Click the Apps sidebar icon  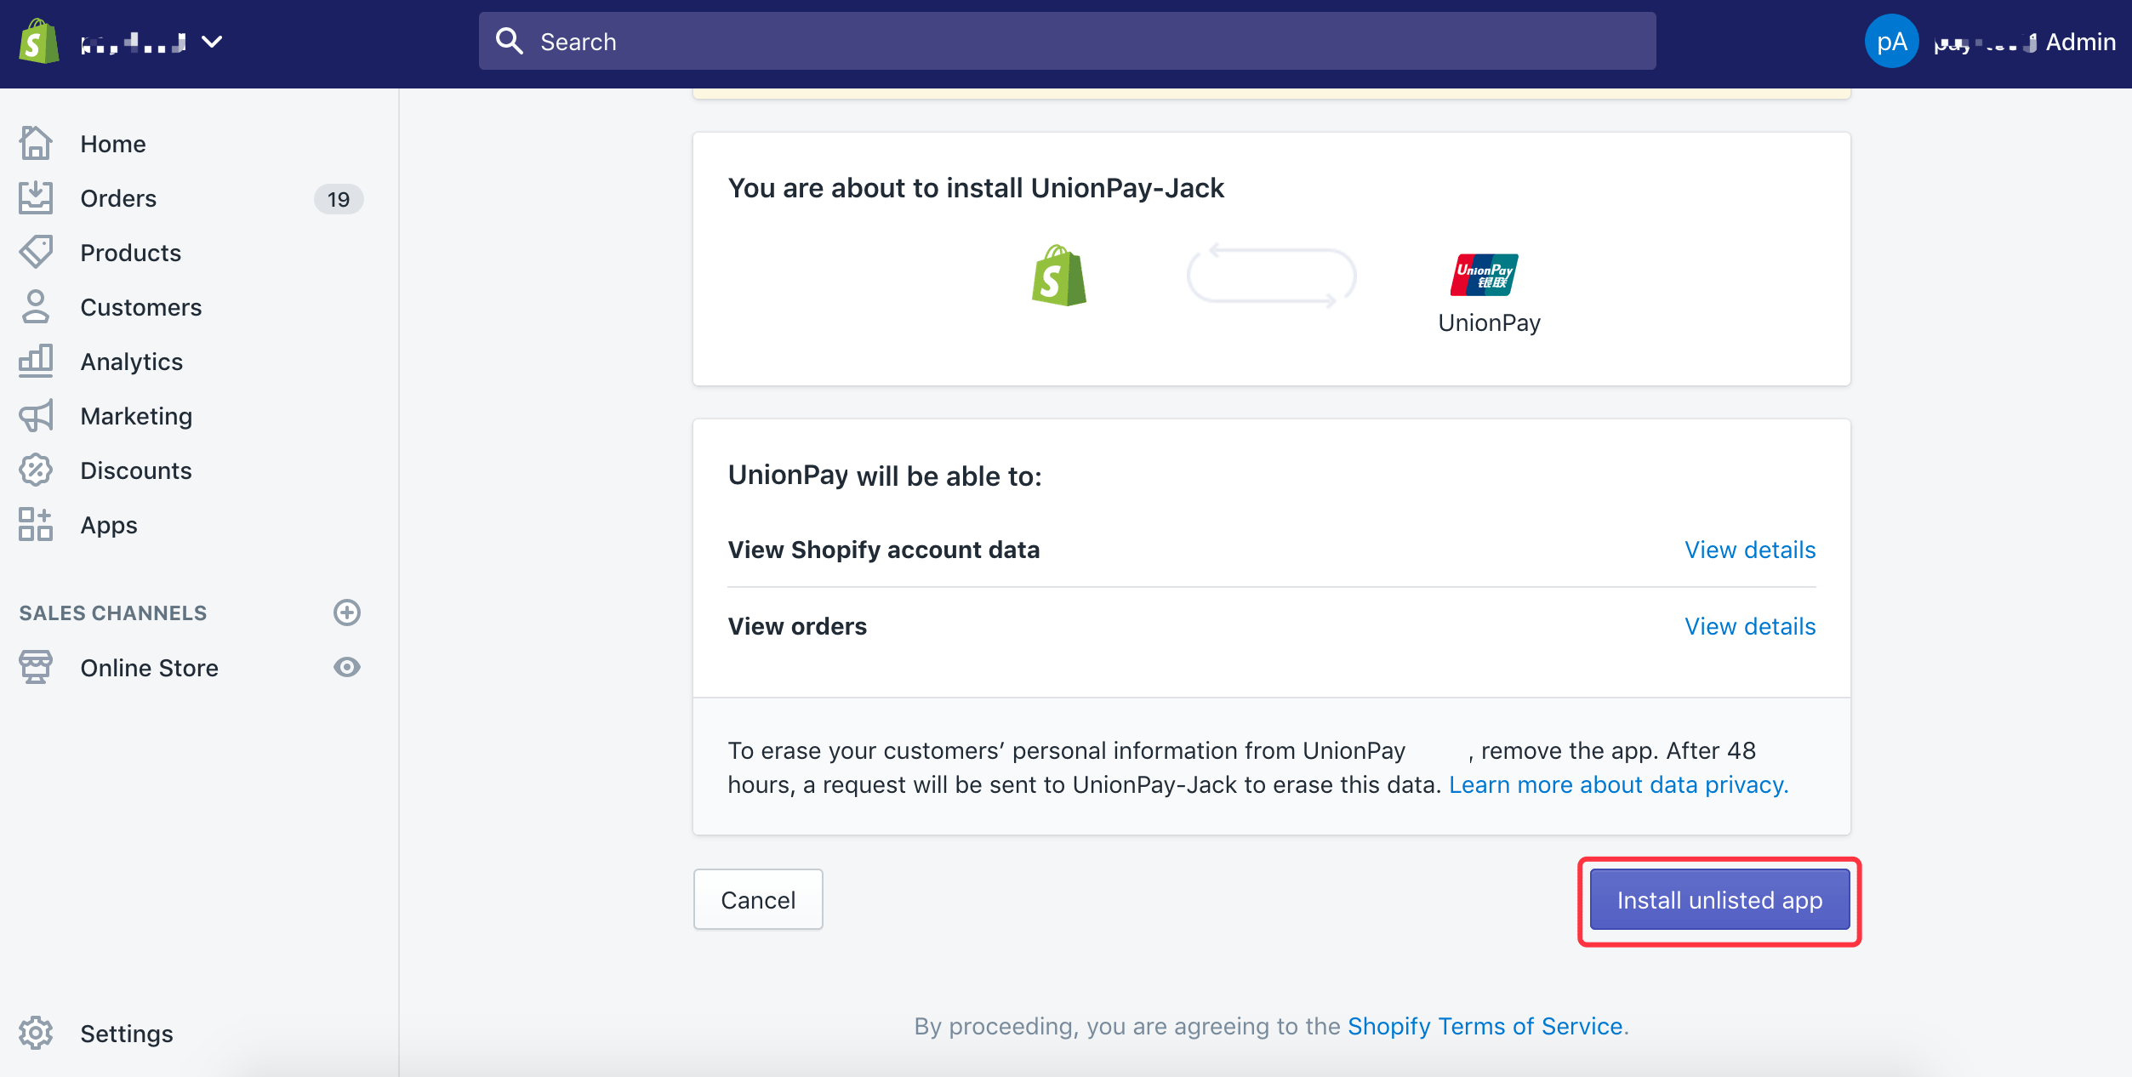36,523
